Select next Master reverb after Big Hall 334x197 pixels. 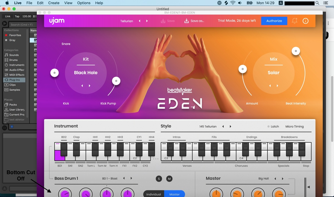283,179
